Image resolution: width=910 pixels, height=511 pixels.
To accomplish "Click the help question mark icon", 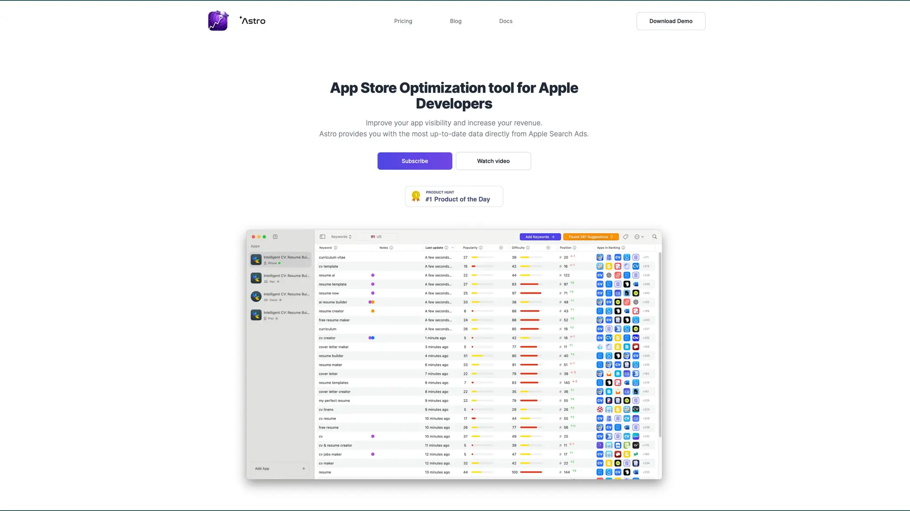I will pyautogui.click(x=275, y=237).
